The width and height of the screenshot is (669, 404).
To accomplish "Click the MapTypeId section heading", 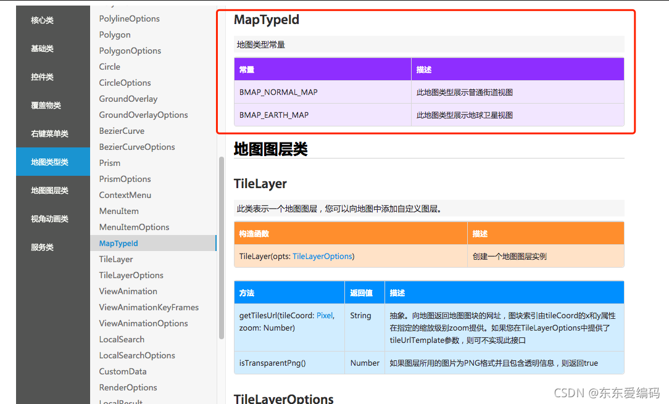I will pos(266,20).
